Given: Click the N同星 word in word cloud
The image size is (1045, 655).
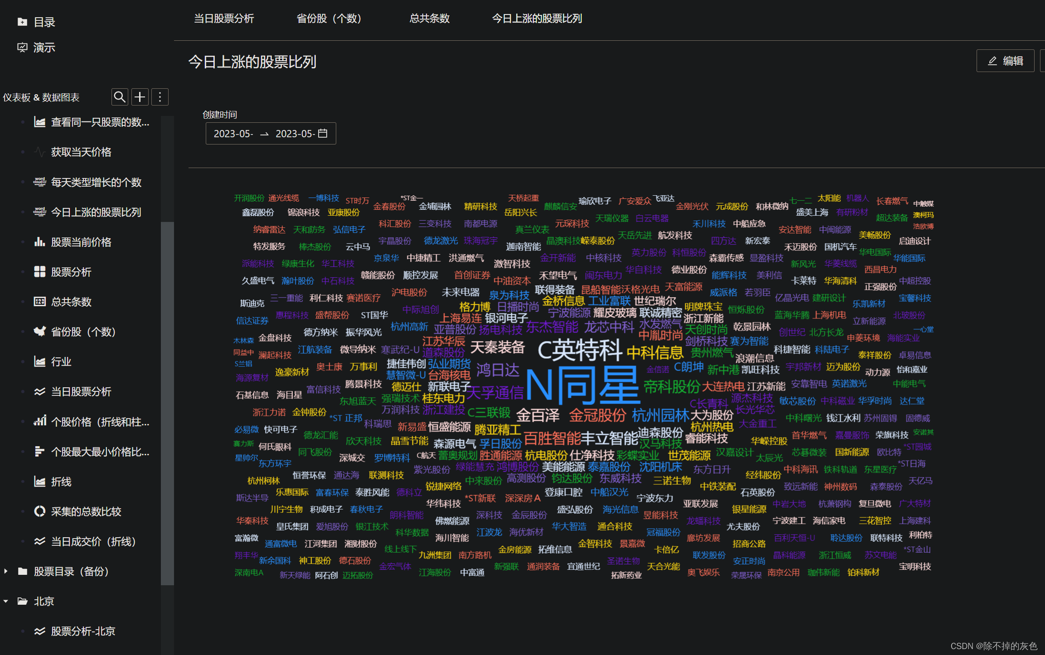Looking at the screenshot, I should click(x=581, y=386).
